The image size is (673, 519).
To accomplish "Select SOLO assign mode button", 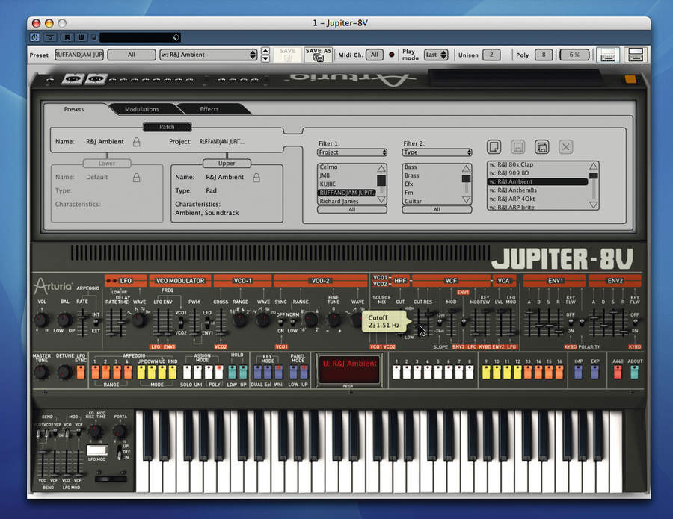I will (x=187, y=372).
